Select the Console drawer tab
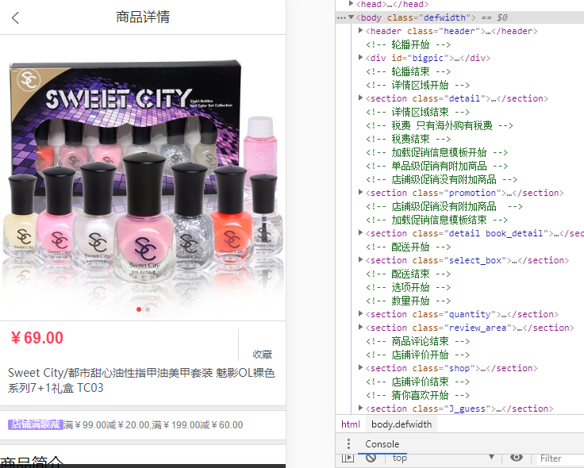 pos(382,444)
